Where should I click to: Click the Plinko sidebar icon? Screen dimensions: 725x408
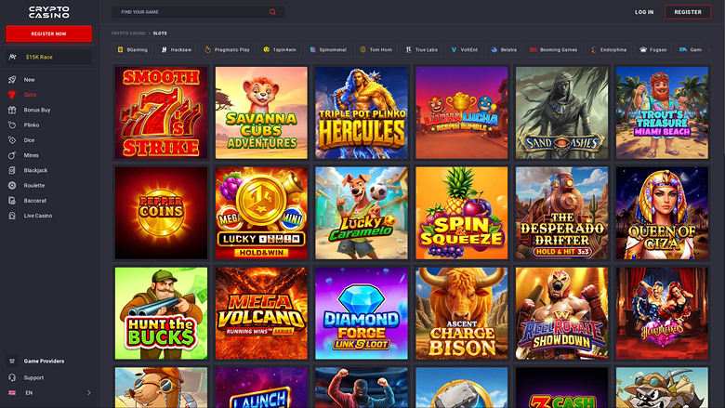tap(12, 125)
